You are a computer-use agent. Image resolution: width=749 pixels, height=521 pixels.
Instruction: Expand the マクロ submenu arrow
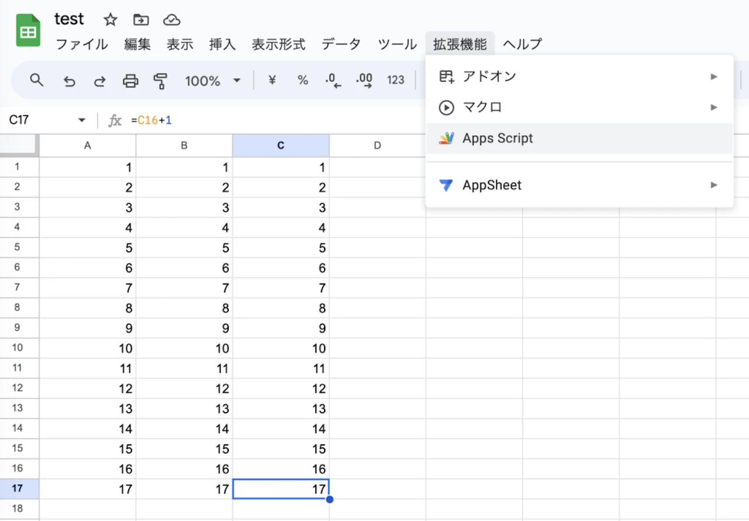coord(714,107)
